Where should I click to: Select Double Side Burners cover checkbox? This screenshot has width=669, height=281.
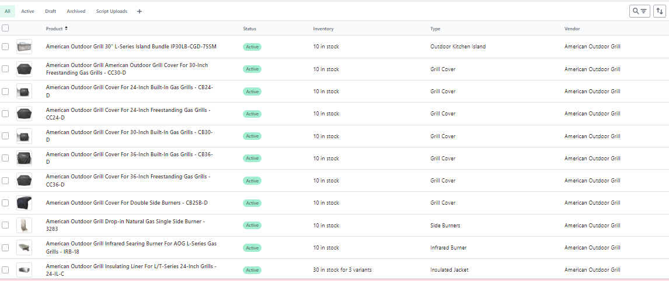click(x=5, y=202)
